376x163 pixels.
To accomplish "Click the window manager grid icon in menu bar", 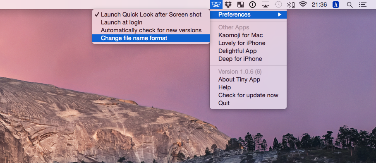I will (240, 5).
